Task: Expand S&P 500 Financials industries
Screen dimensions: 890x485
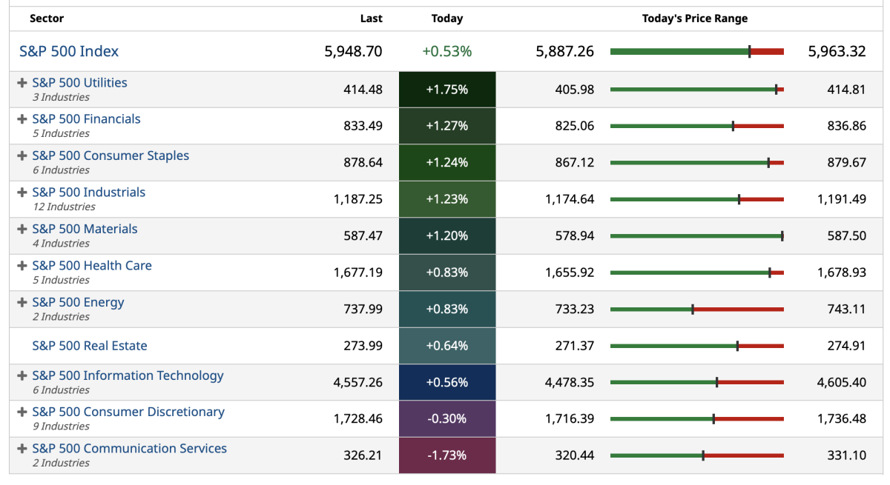Action: click(x=22, y=119)
